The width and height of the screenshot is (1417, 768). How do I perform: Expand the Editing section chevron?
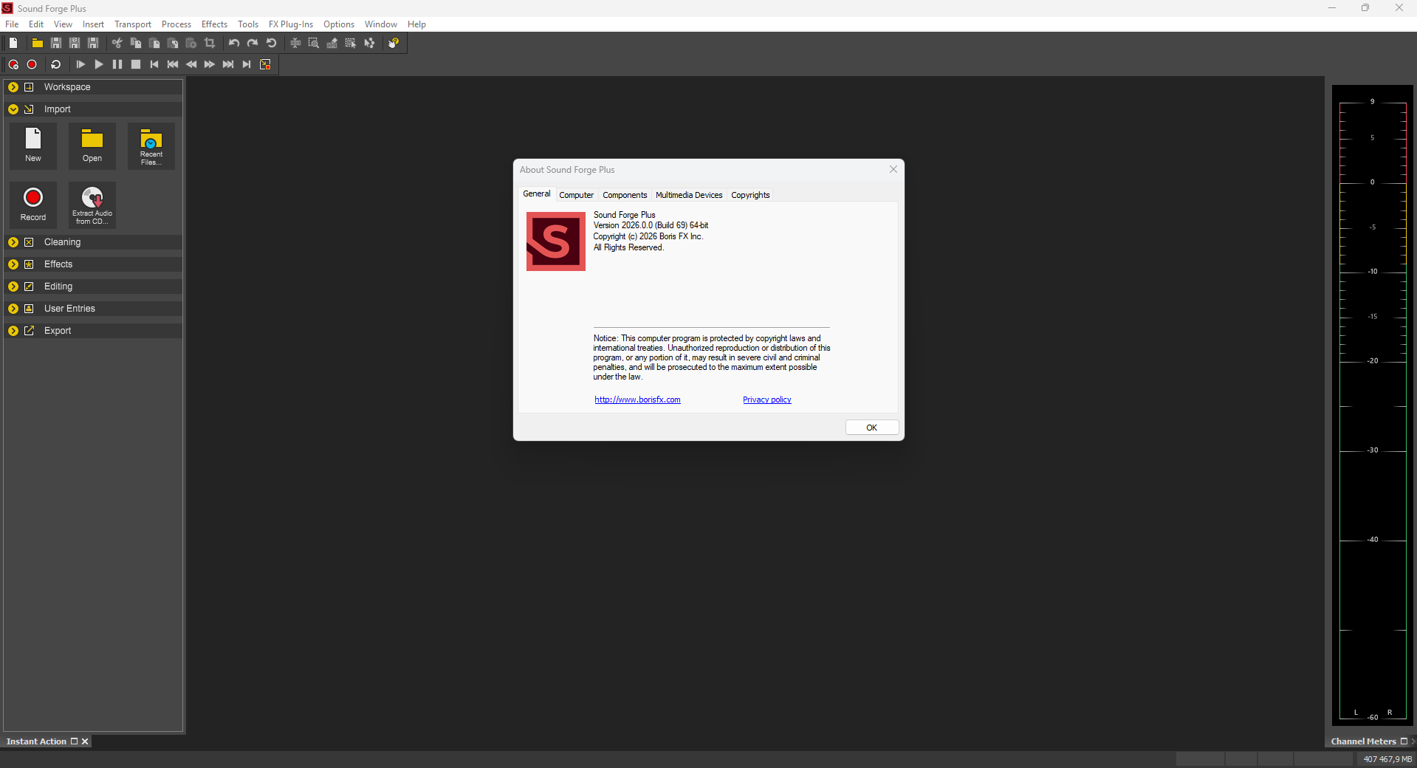point(13,287)
